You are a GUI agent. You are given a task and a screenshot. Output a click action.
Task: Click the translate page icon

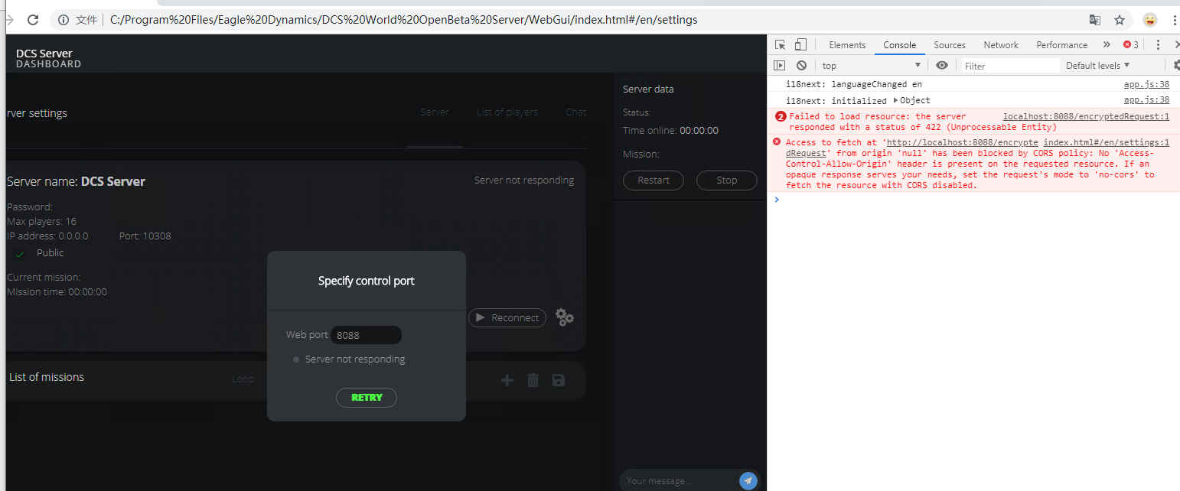point(1095,20)
